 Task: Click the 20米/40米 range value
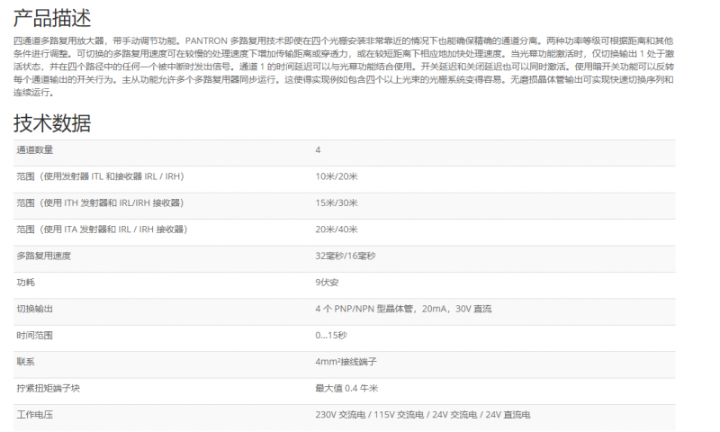click(336, 229)
